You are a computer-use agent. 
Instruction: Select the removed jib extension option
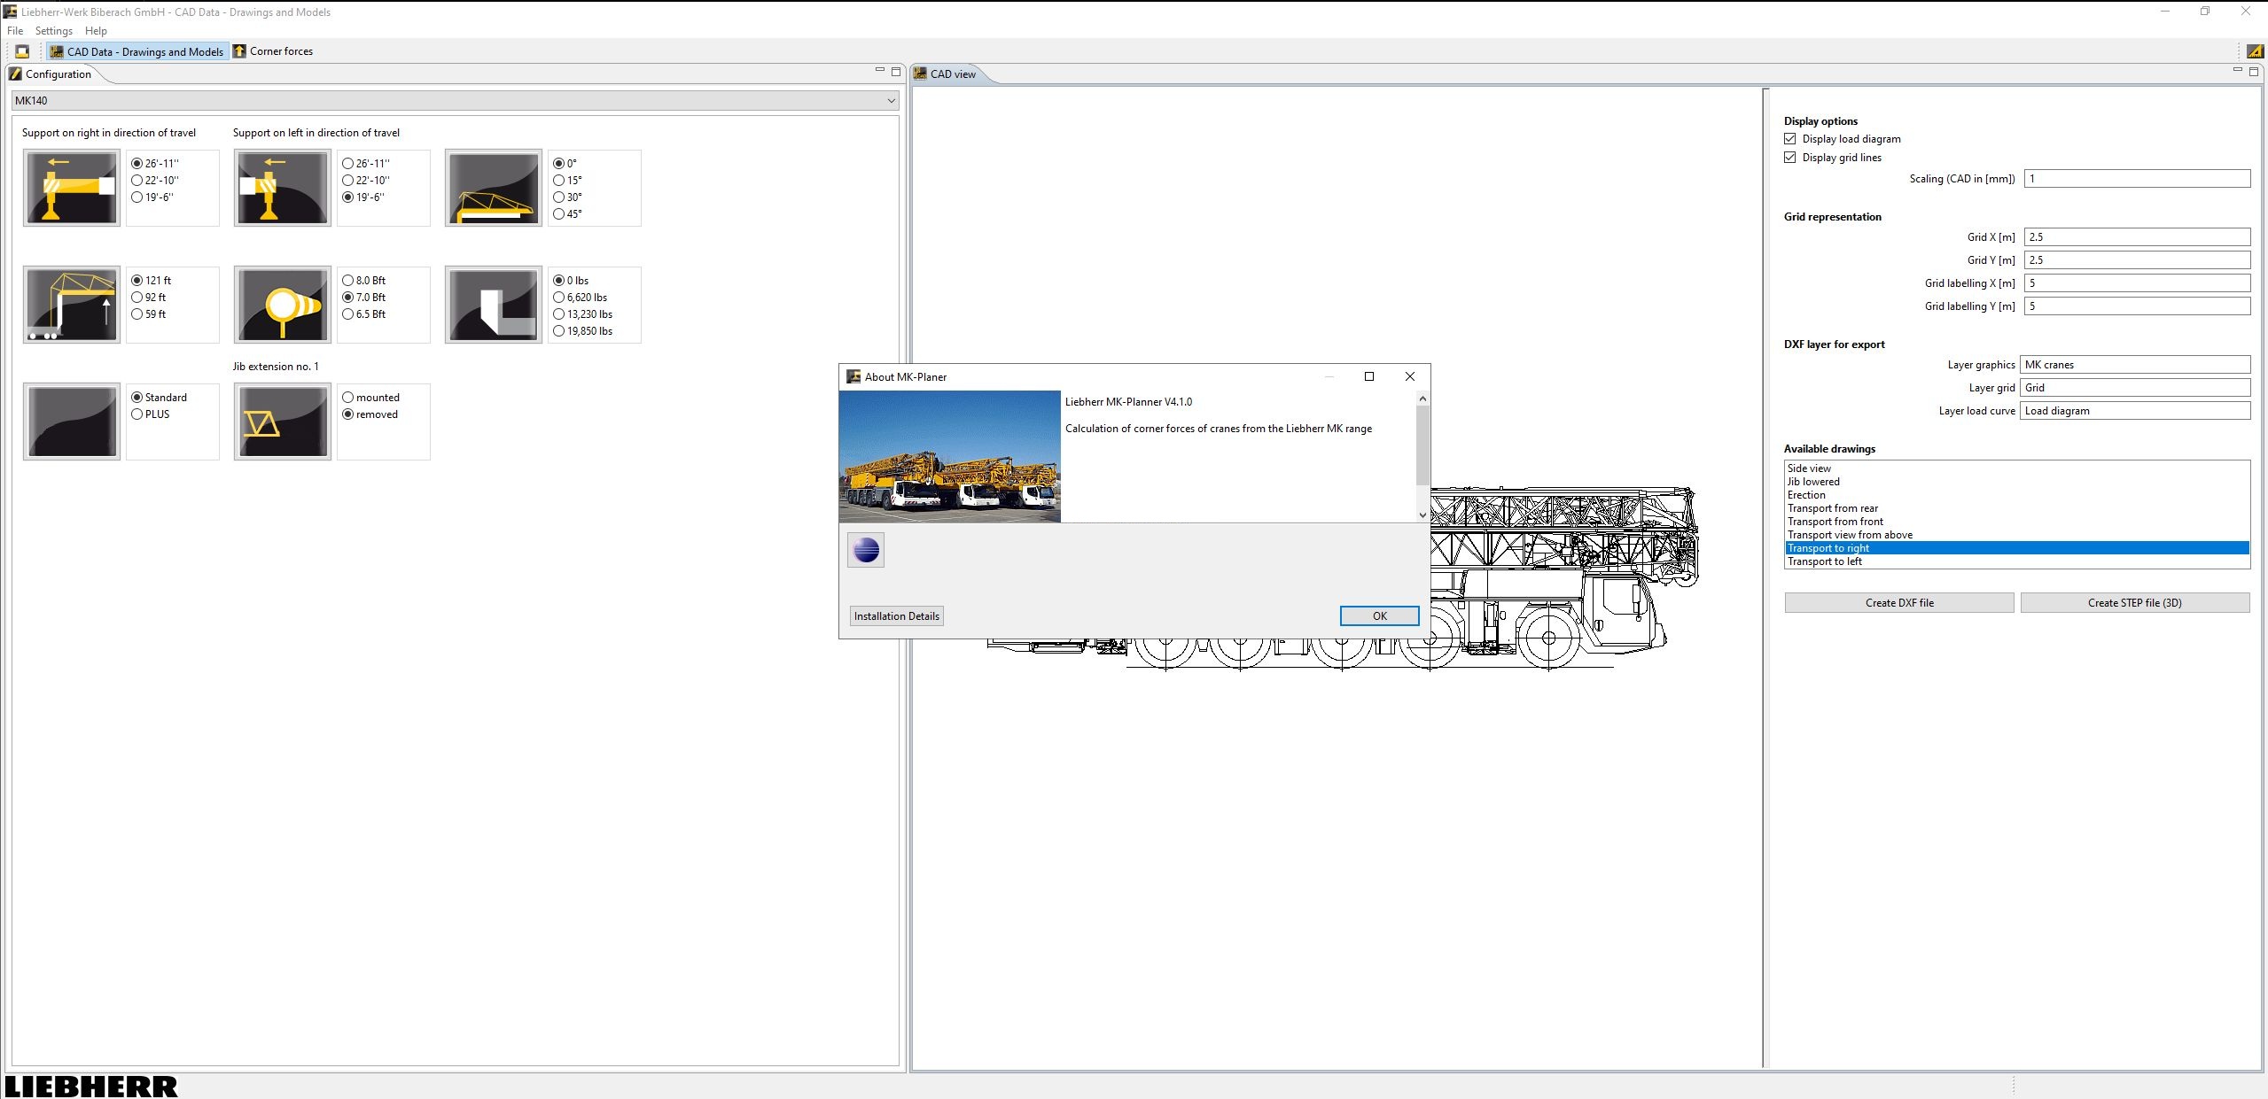tap(347, 414)
